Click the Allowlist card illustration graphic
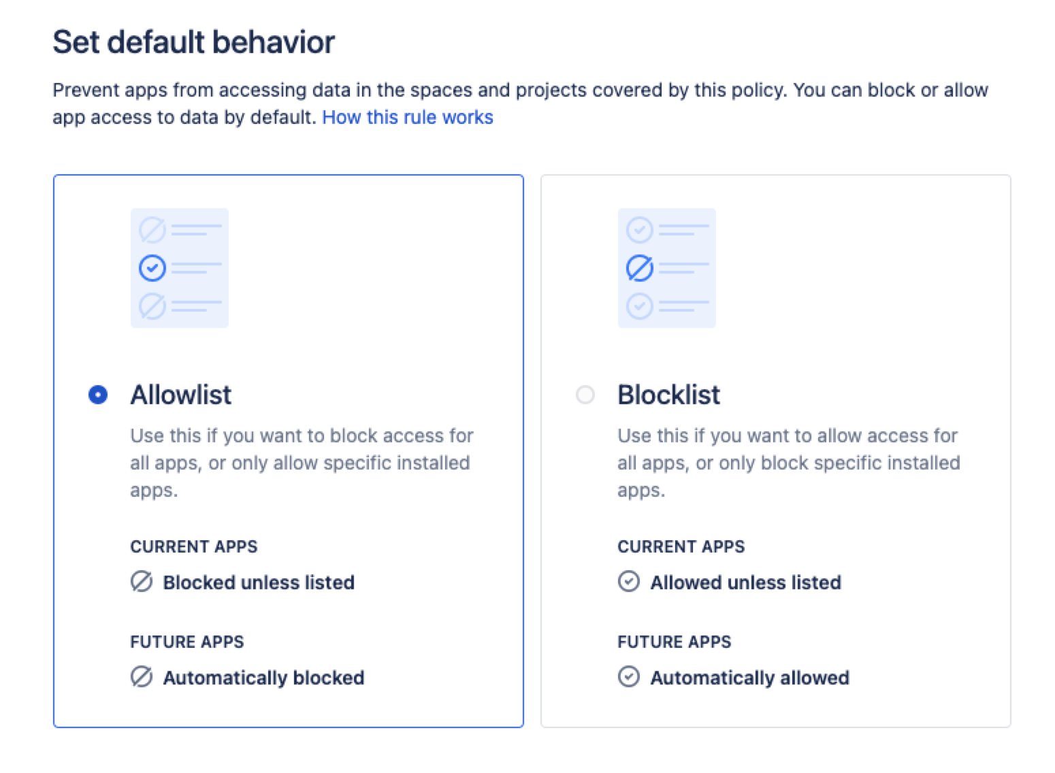This screenshot has height=773, width=1055. click(x=180, y=267)
